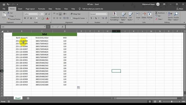Add a new sheet with plus button
This screenshot has height=105, width=186.
[x=28, y=98]
